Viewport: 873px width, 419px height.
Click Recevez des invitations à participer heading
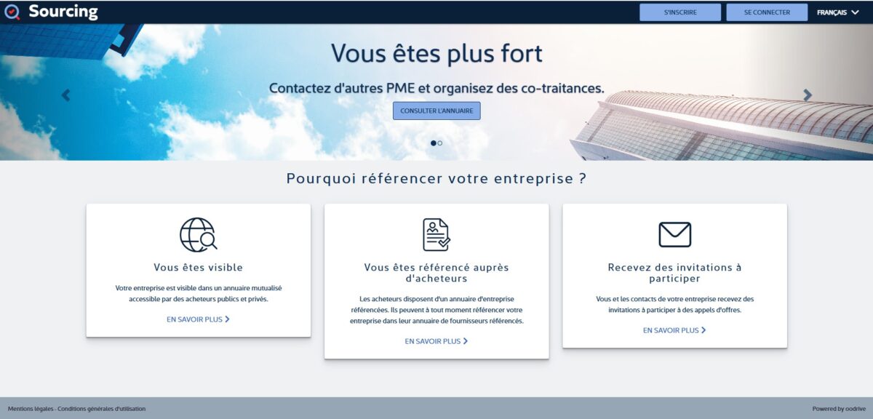pos(674,273)
